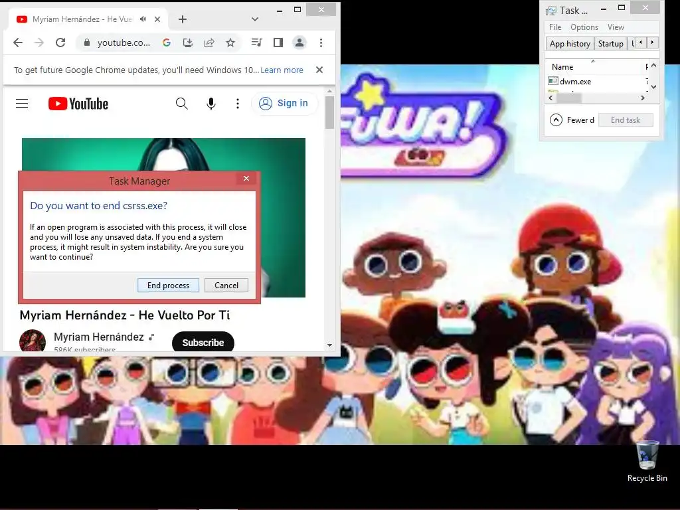Click the site lock icon
This screenshot has height=510, width=680.
pos(87,42)
